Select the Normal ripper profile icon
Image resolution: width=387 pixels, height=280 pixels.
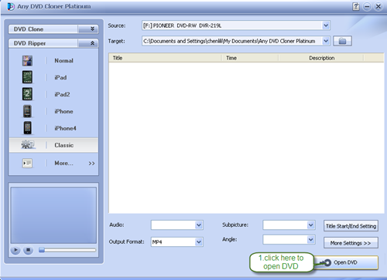pyautogui.click(x=27, y=61)
